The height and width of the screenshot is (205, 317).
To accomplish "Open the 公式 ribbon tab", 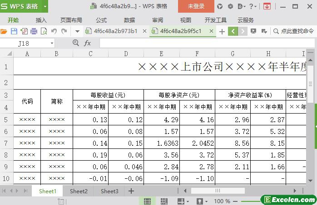I will [x=101, y=20].
